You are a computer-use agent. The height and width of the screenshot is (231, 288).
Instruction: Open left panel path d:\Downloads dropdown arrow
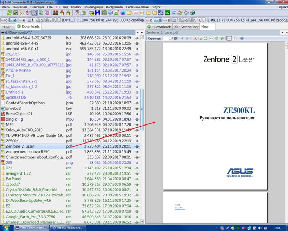[x=3, y=33]
